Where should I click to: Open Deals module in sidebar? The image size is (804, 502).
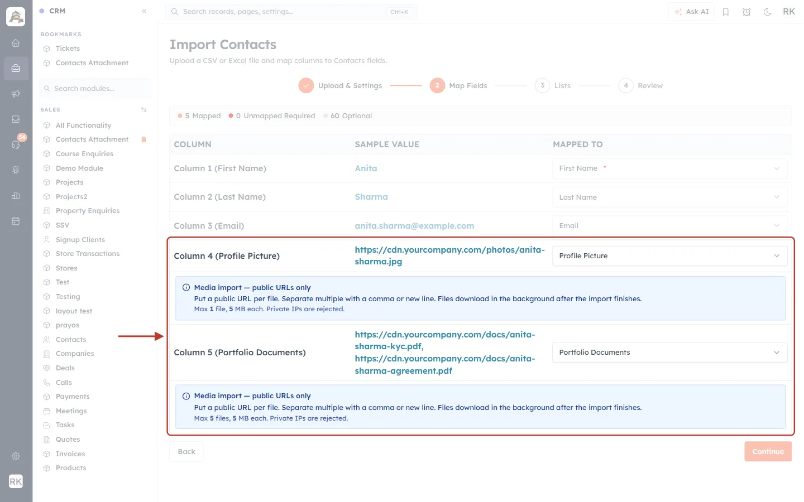tap(65, 368)
